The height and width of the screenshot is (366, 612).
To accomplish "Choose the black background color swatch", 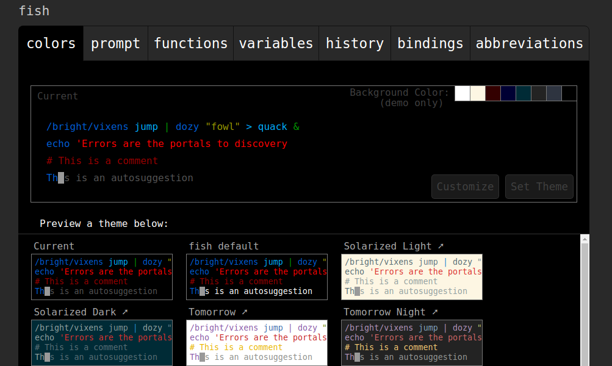I will [x=569, y=93].
